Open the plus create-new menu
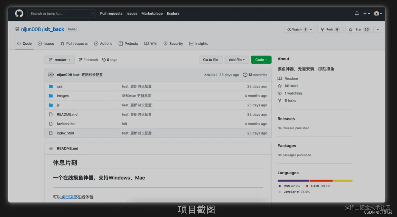397x217 pixels. click(366, 13)
